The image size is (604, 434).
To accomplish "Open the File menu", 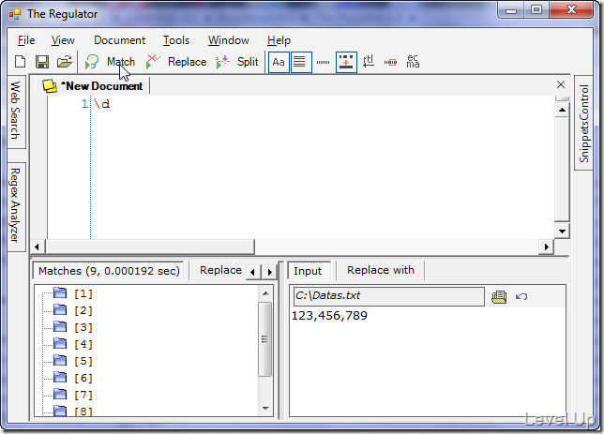I will [26, 40].
